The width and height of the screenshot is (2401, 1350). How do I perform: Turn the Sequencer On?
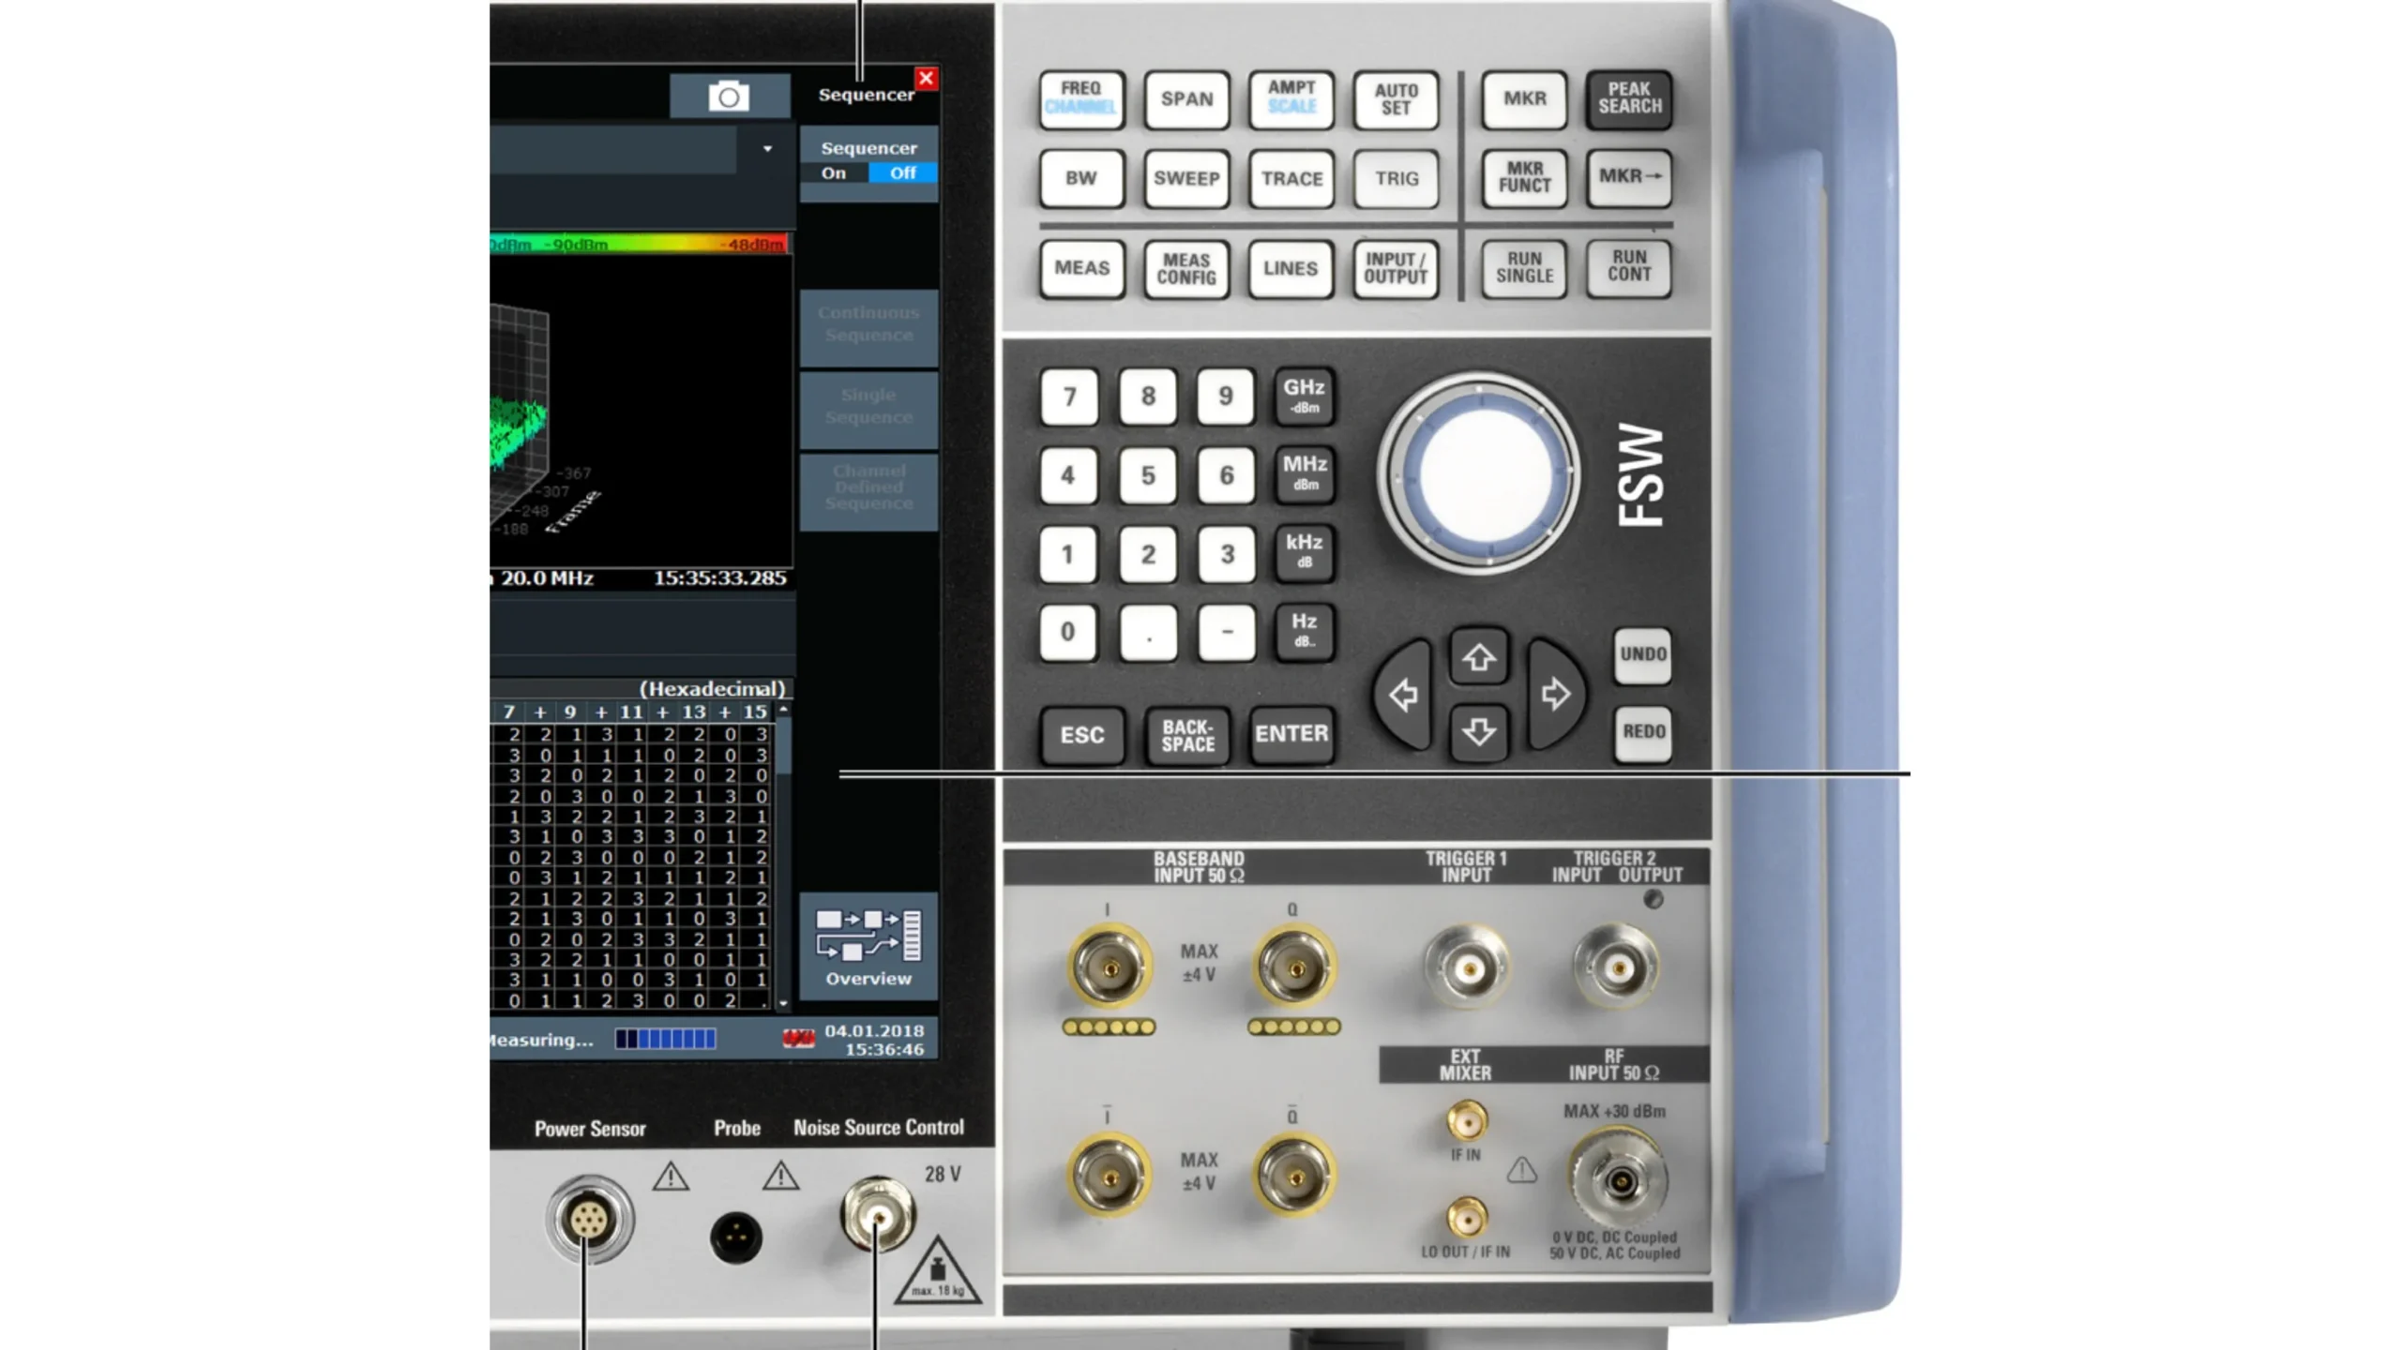point(834,173)
